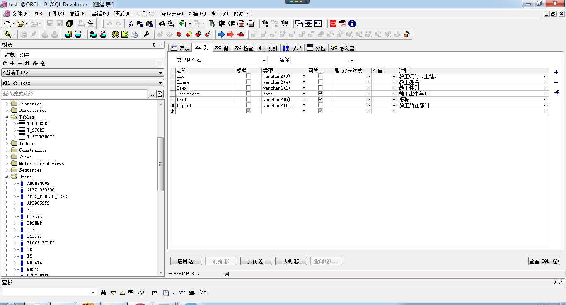Click the Paste clipboard icon
The height and width of the screenshot is (305, 566).
pos(150,24)
